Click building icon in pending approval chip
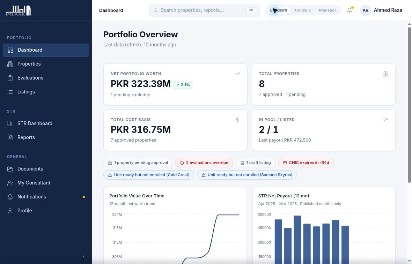This screenshot has width=412, height=264. pos(110,163)
